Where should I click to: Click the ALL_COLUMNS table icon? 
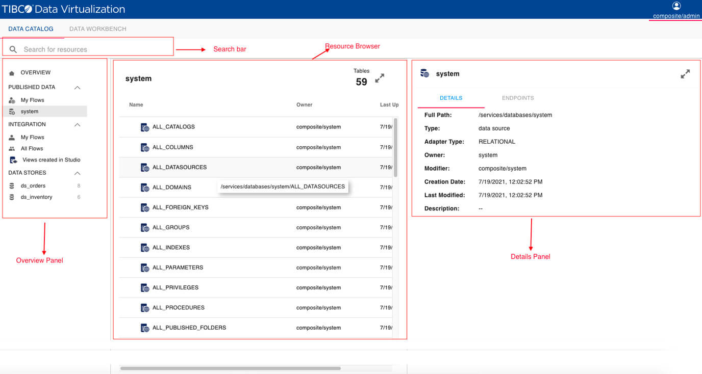145,147
